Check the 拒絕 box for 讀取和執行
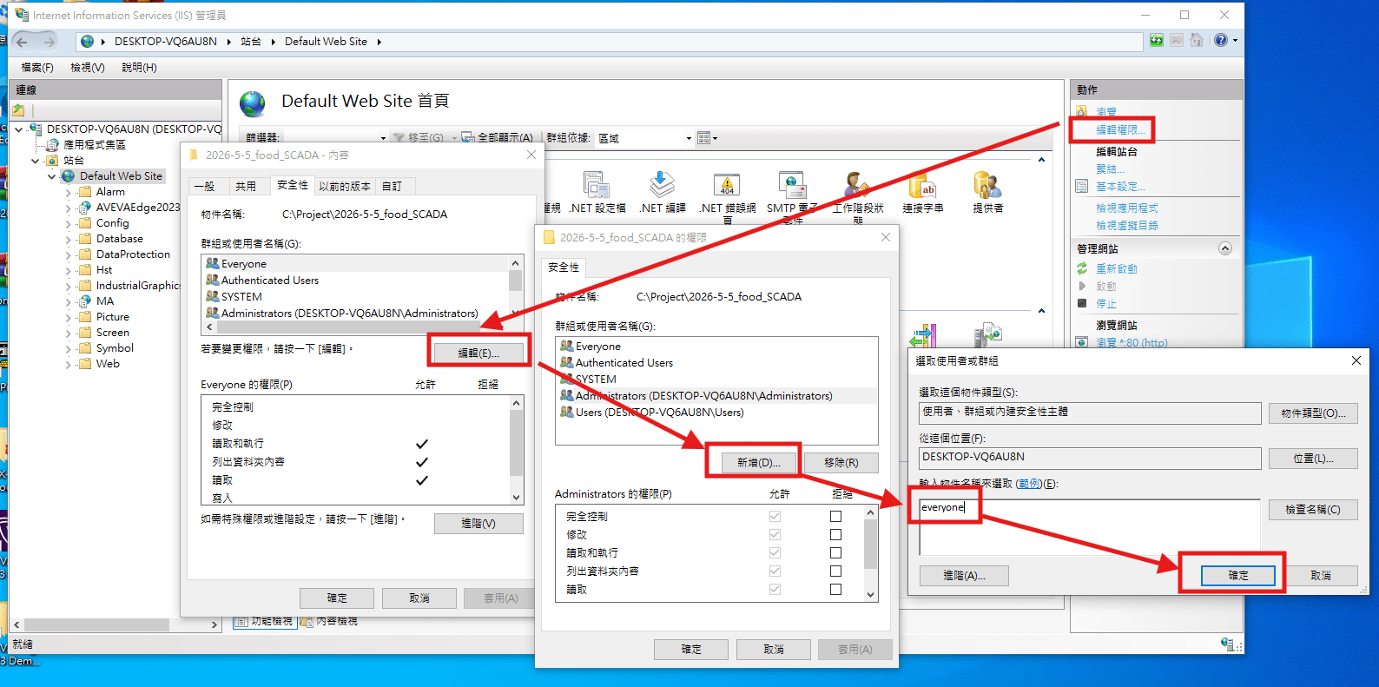The height and width of the screenshot is (687, 1379). point(835,552)
